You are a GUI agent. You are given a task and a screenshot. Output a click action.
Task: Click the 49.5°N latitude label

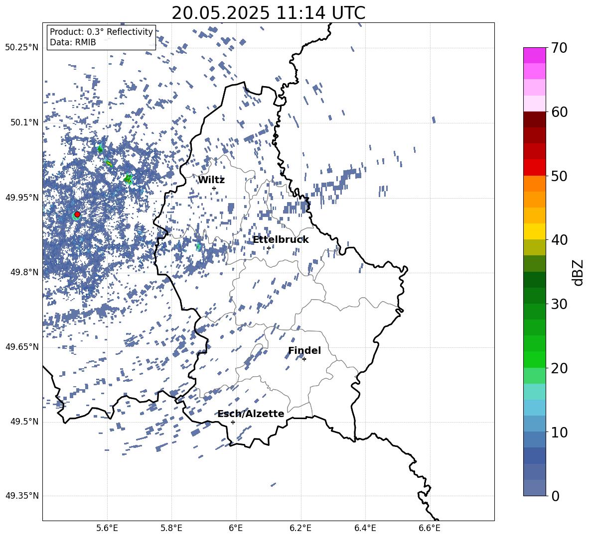click(x=24, y=422)
